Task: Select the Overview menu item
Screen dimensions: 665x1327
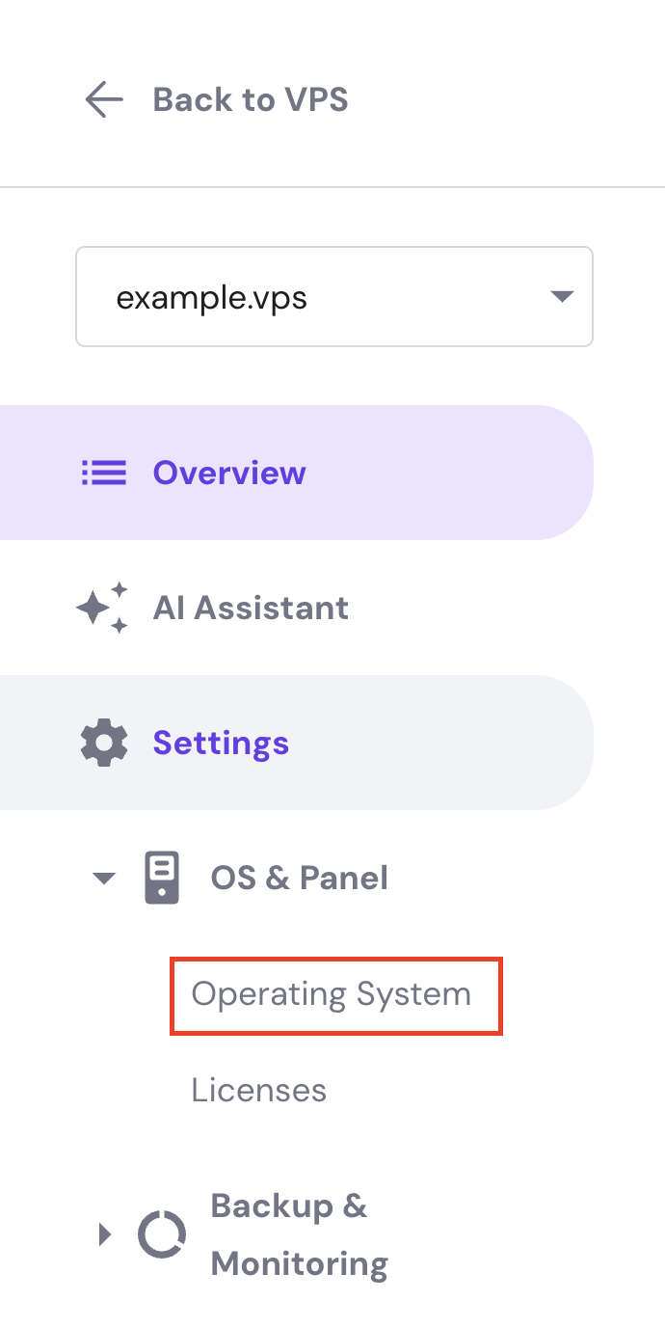Action: (x=229, y=474)
